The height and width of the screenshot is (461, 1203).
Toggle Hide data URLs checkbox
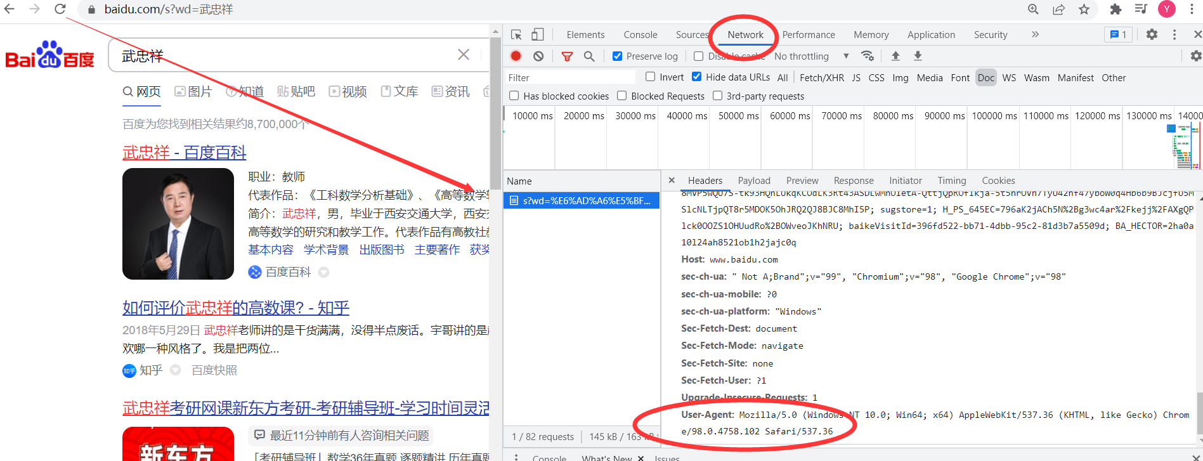tap(696, 77)
